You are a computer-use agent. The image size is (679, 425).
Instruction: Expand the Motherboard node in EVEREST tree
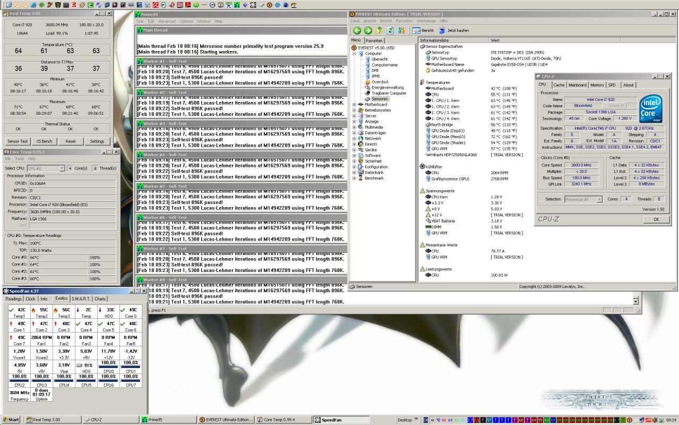[354, 105]
